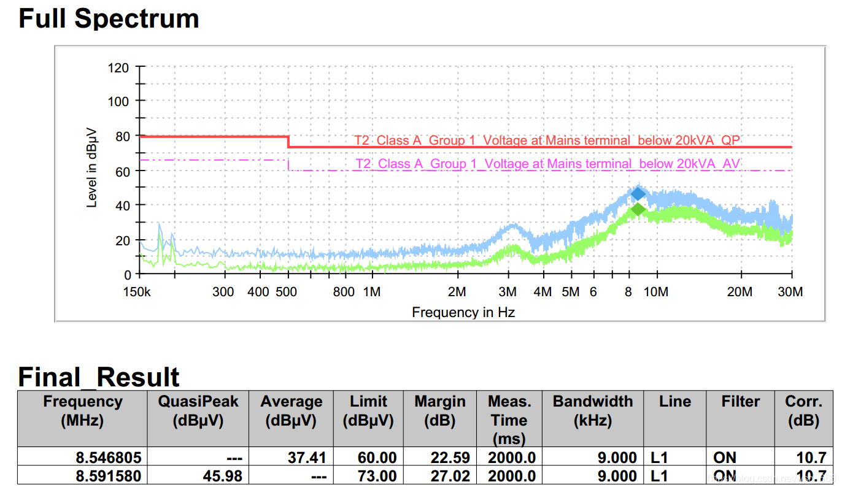Click the 120 y-axis tick label
842x490 pixels.
(x=118, y=68)
